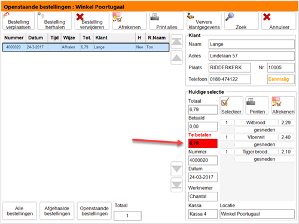This screenshot has height=224, width=299.
Task: Sort by Tot. column header
Action: click(87, 38)
